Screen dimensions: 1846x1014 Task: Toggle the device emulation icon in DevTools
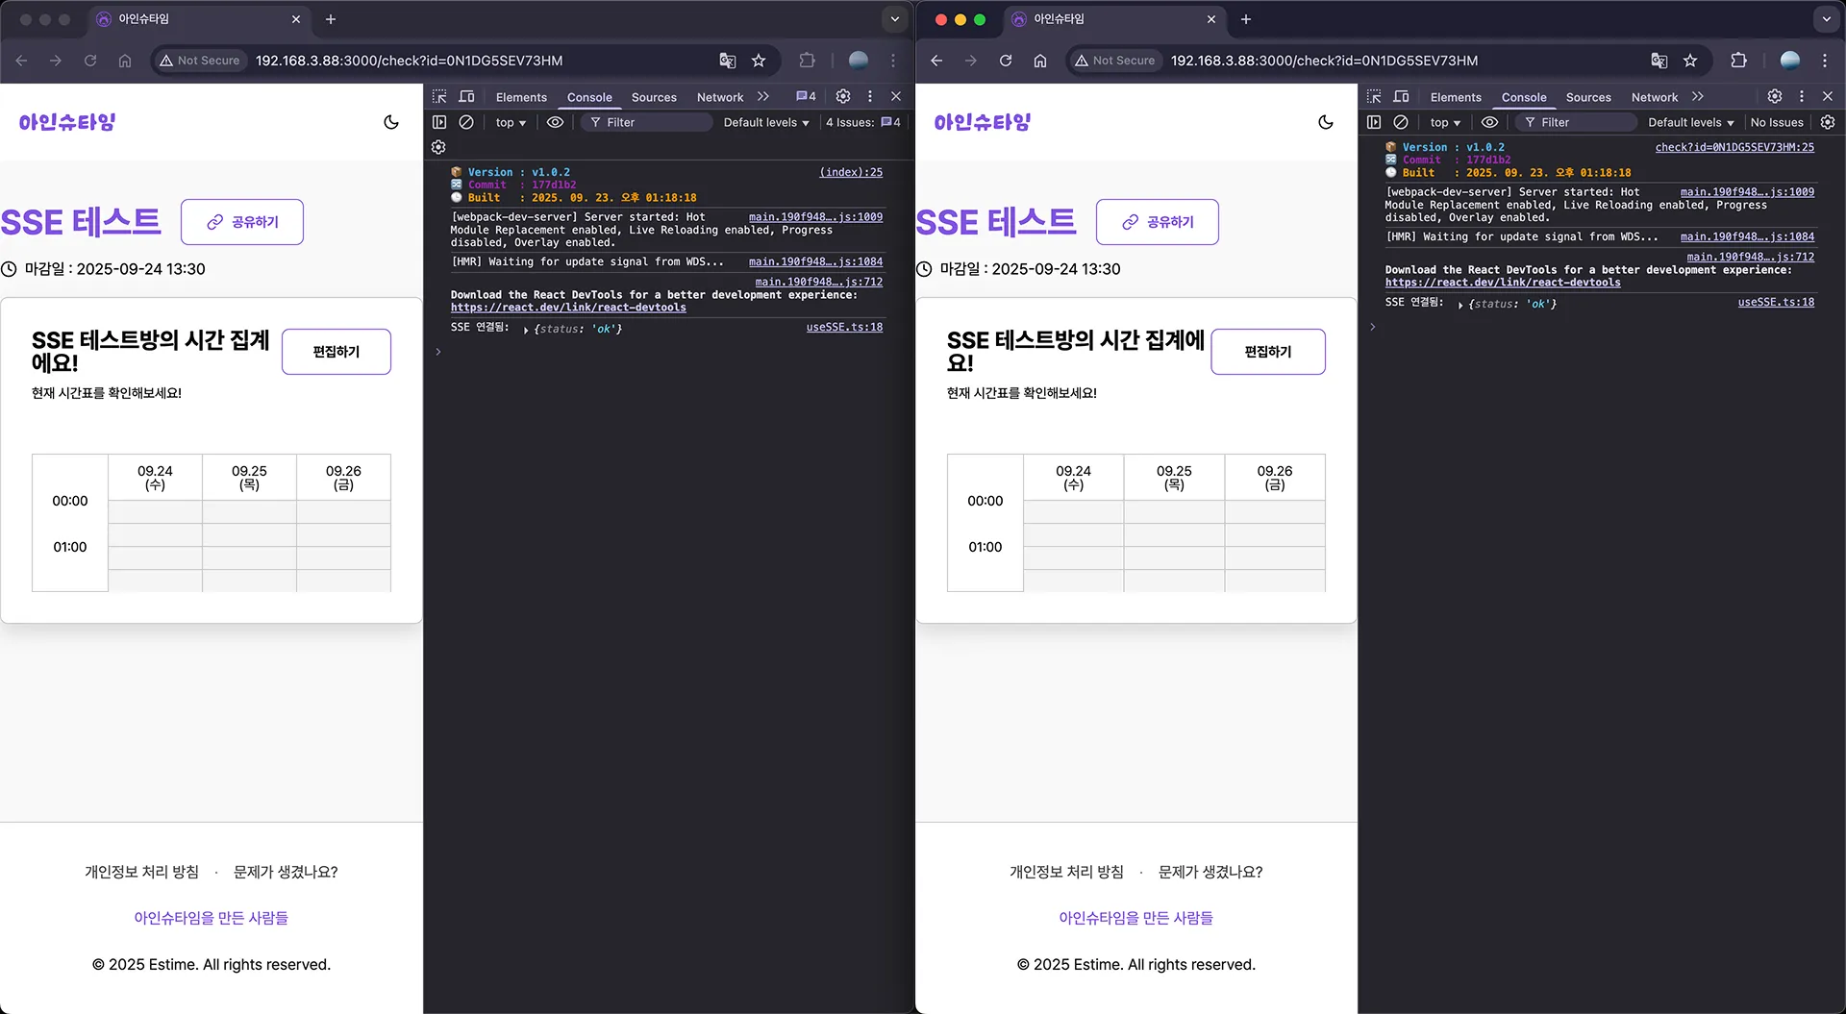point(467,96)
